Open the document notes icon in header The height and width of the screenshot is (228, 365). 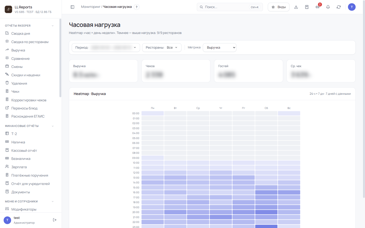[x=307, y=7]
